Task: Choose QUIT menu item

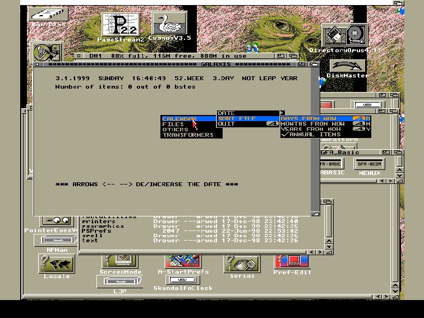Action: 248,124
